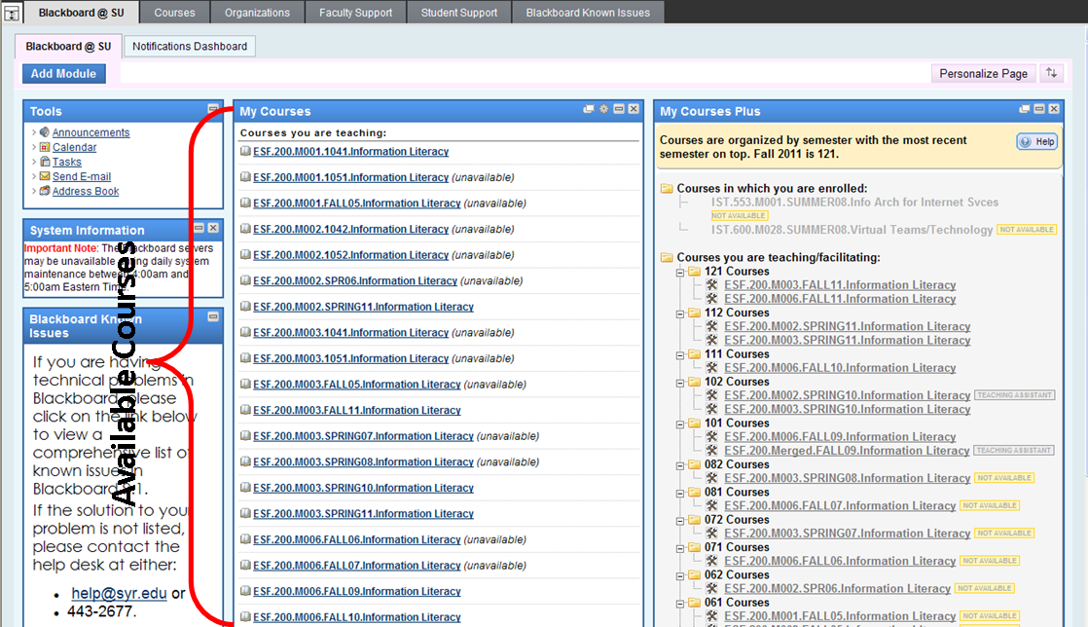
Task: Collapse the 072 Courses tree node
Action: 680,521
